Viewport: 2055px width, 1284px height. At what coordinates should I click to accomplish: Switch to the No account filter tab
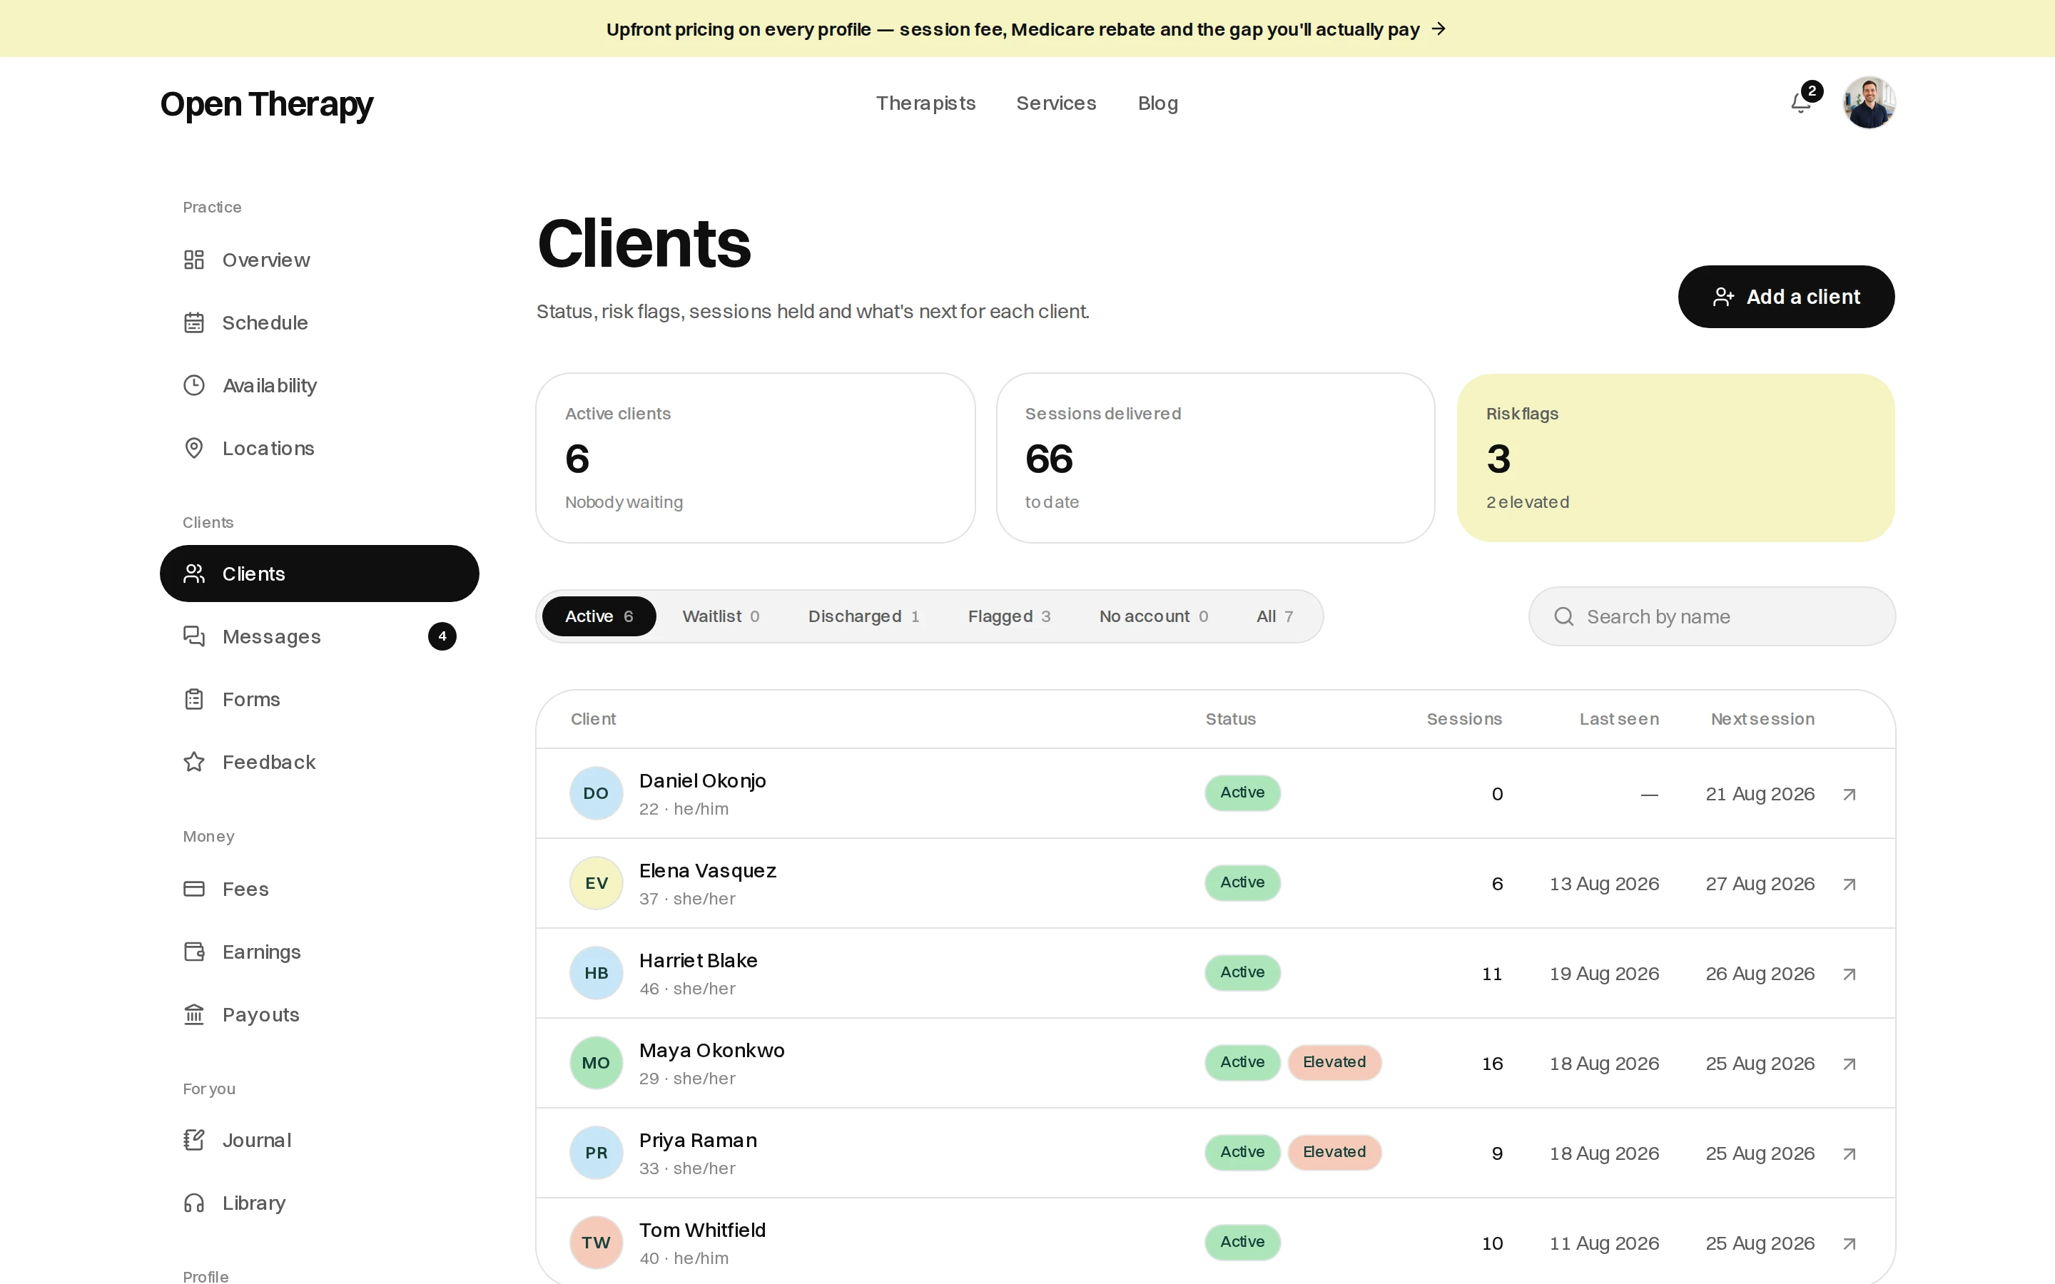coord(1153,616)
